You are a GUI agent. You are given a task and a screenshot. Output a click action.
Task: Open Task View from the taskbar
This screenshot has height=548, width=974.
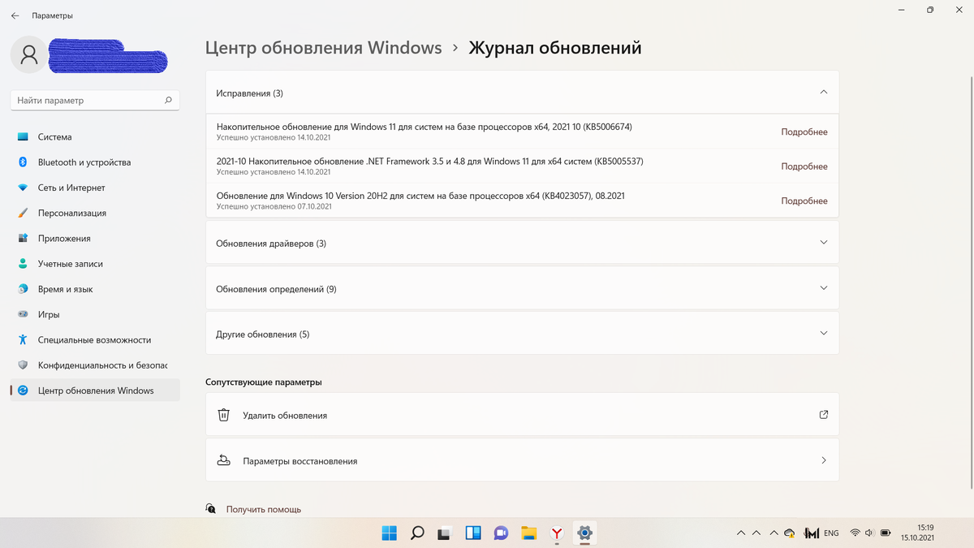(445, 533)
